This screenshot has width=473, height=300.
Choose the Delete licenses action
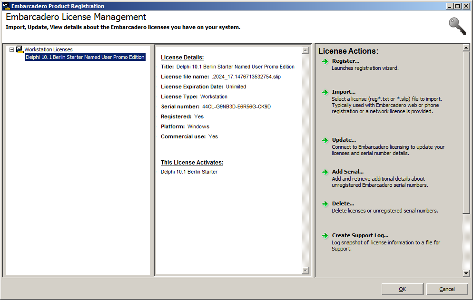coord(343,203)
